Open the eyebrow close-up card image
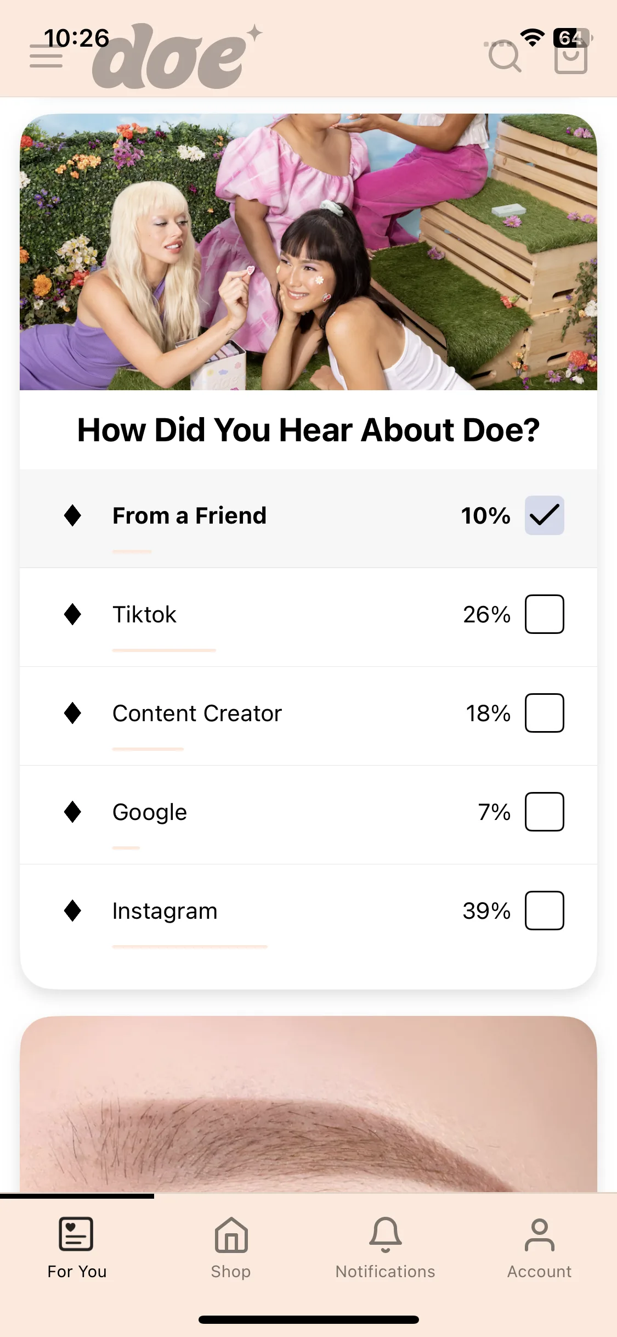 pyautogui.click(x=308, y=1104)
